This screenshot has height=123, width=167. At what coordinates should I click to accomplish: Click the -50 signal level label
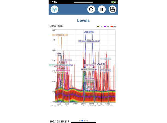pyautogui.click(x=53, y=50)
